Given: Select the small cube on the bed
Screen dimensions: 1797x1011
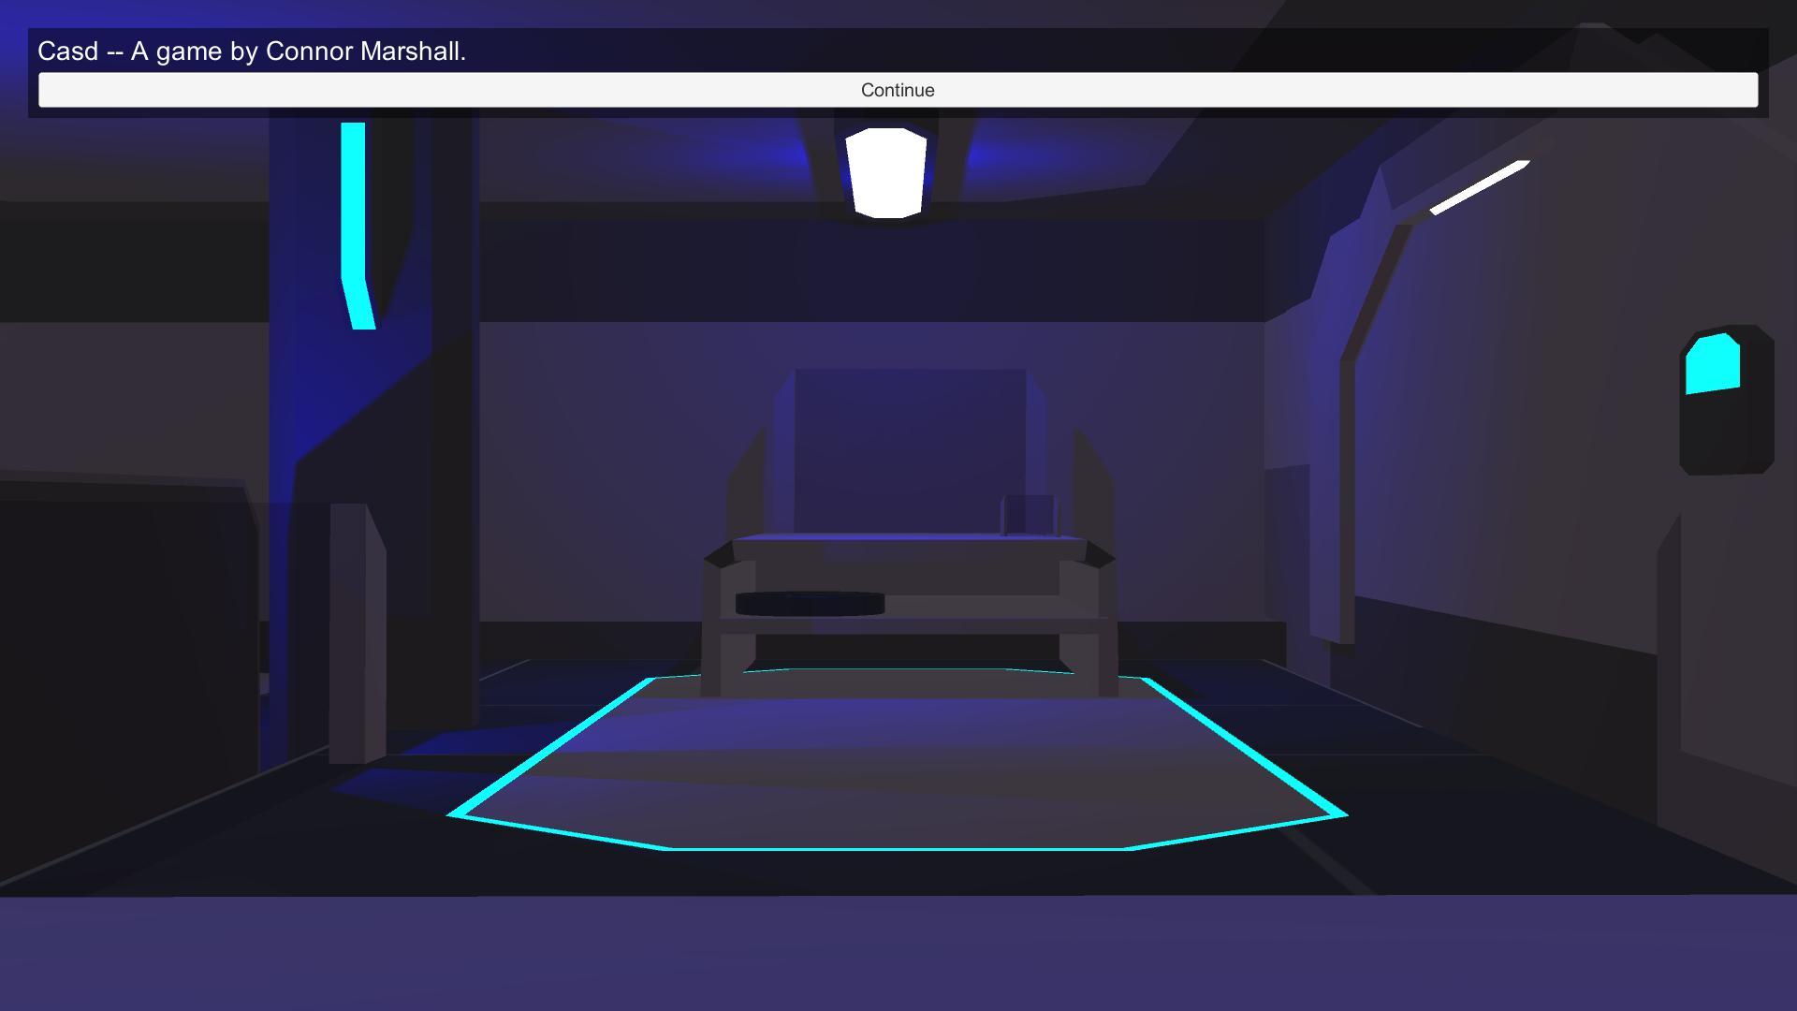Looking at the screenshot, I should [1030, 513].
